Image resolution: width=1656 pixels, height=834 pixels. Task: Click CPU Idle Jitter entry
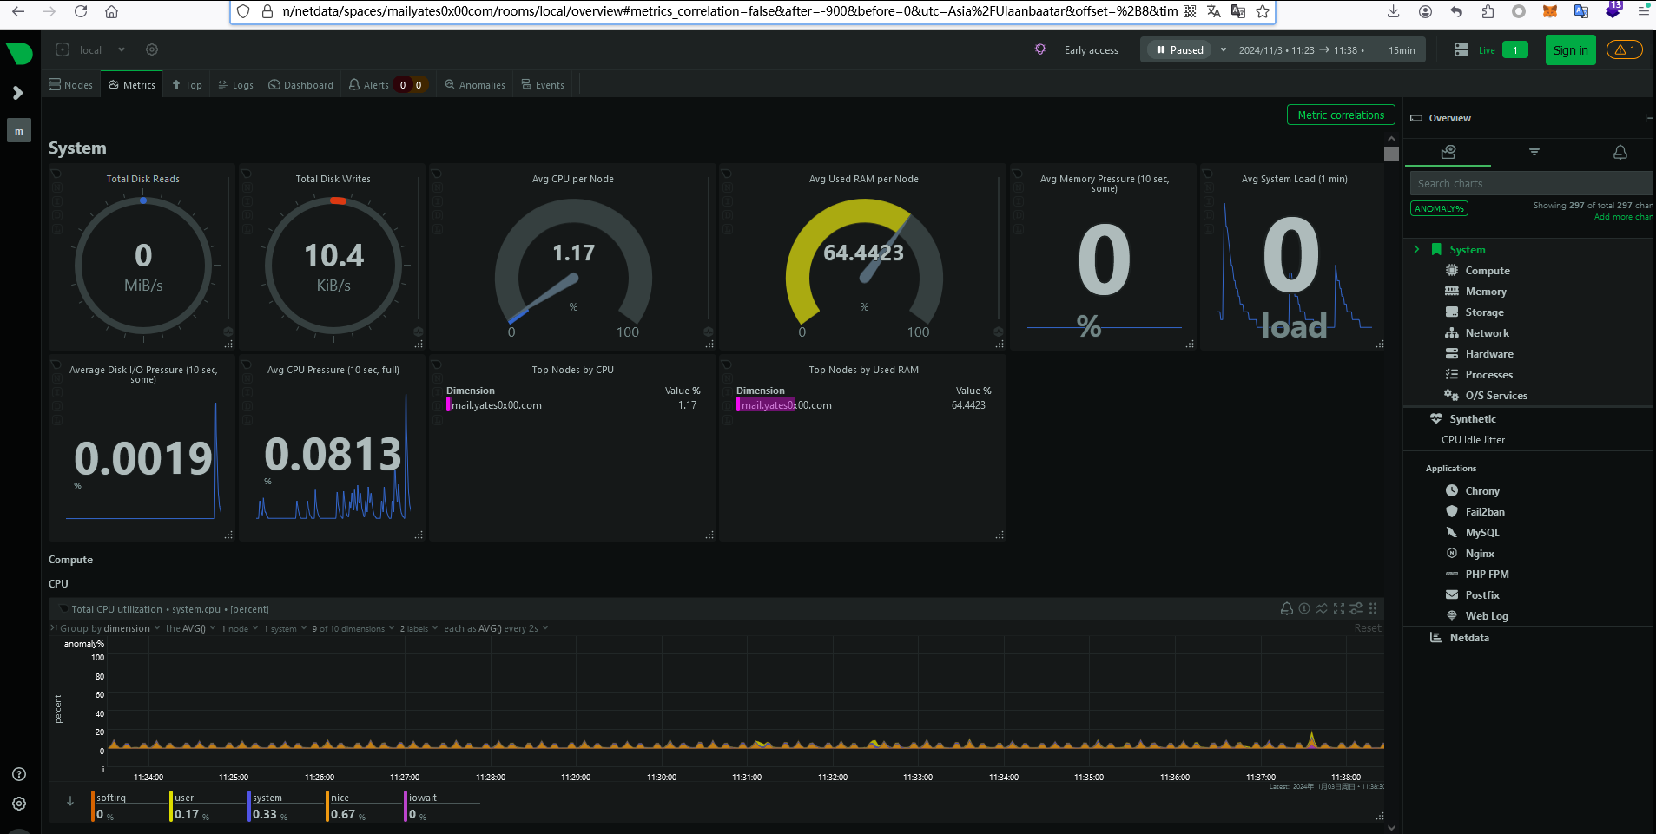pyautogui.click(x=1473, y=440)
